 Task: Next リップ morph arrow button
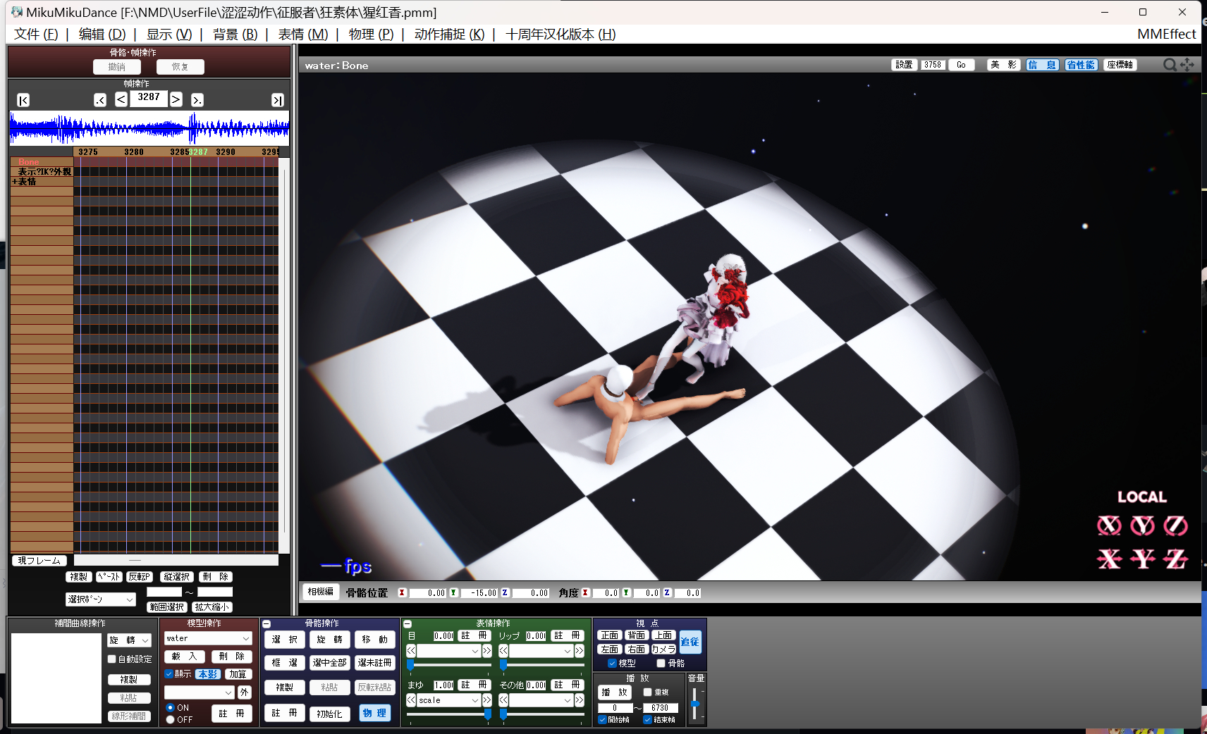coord(580,651)
